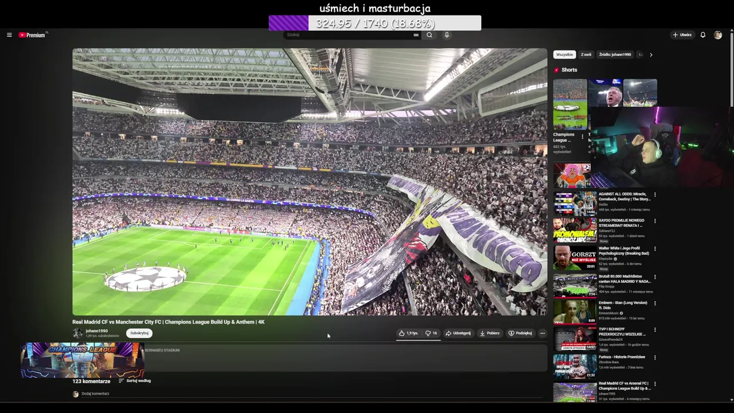Open AGAINST ALL ODDS video thumbnail
Viewport: 734px width, 413px height.
[575, 203]
